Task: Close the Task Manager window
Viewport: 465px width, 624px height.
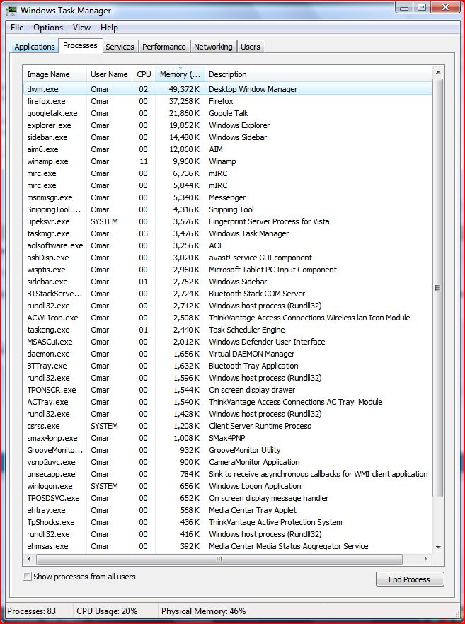Action: coord(445,7)
